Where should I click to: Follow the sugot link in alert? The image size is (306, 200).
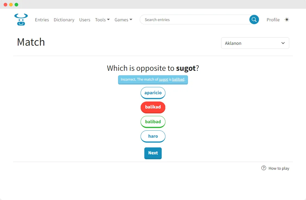(x=163, y=80)
